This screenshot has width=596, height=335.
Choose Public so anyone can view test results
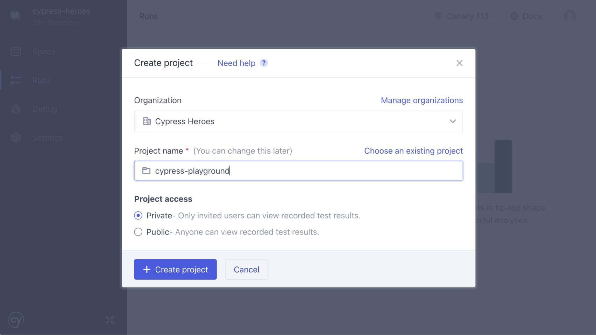[x=138, y=232]
